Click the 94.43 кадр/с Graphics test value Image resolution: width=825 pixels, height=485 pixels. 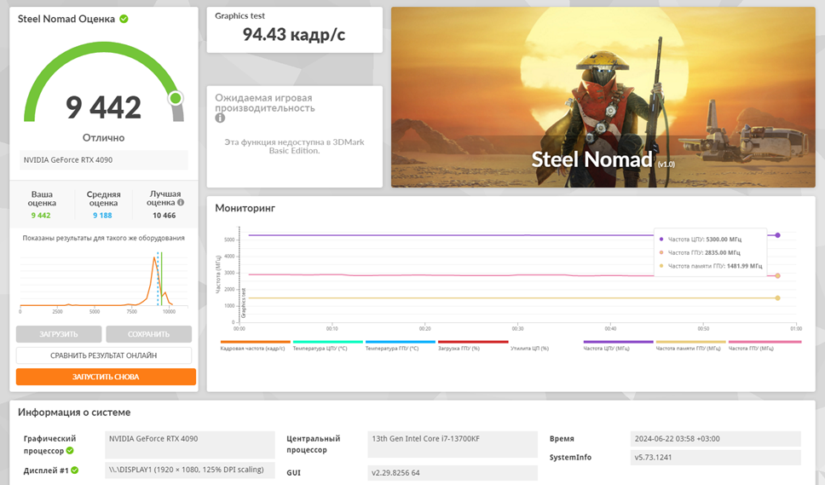[294, 35]
